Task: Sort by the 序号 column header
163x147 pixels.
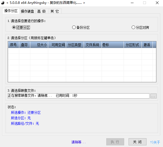Action: pyautogui.click(x=13, y=45)
